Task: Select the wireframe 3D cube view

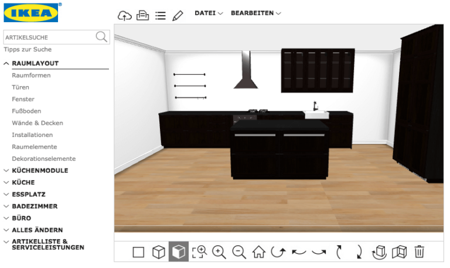Action: [x=158, y=252]
